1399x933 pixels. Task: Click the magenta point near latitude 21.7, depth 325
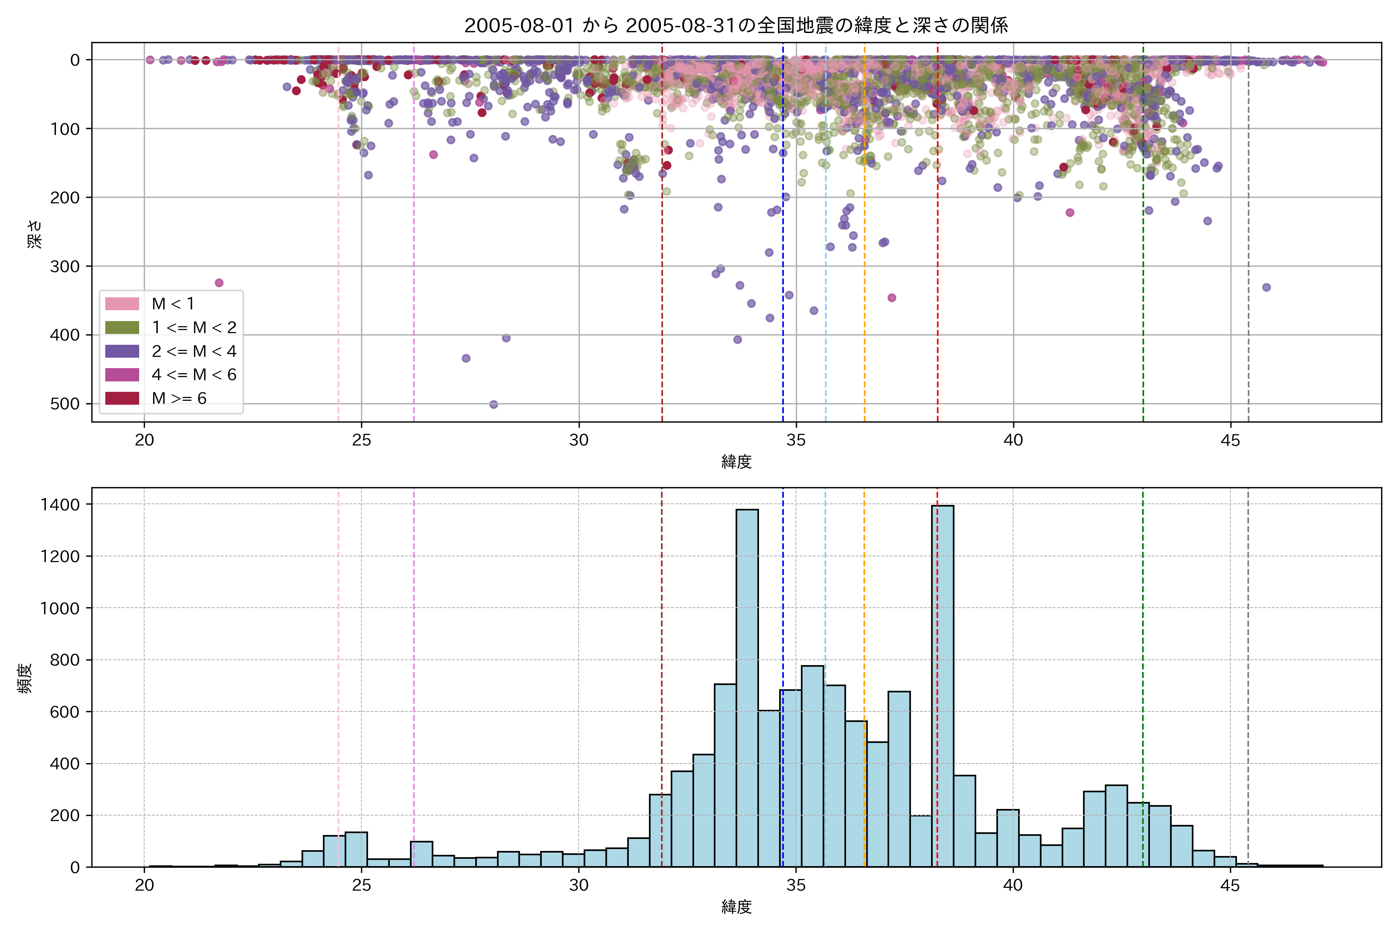pos(219,283)
